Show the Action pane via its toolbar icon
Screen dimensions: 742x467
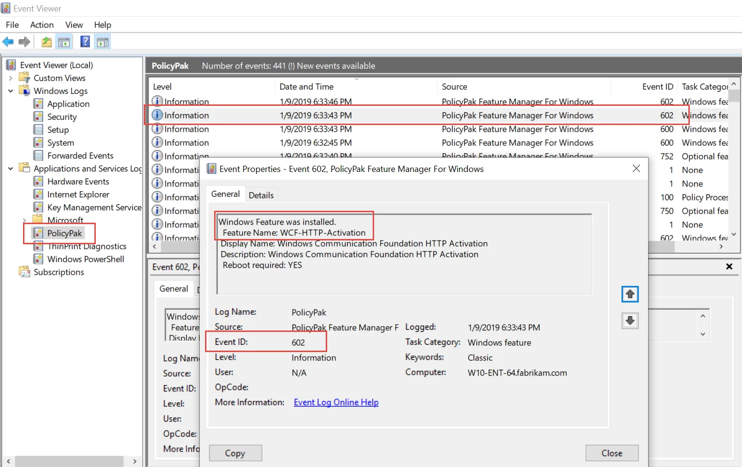pyautogui.click(x=103, y=42)
